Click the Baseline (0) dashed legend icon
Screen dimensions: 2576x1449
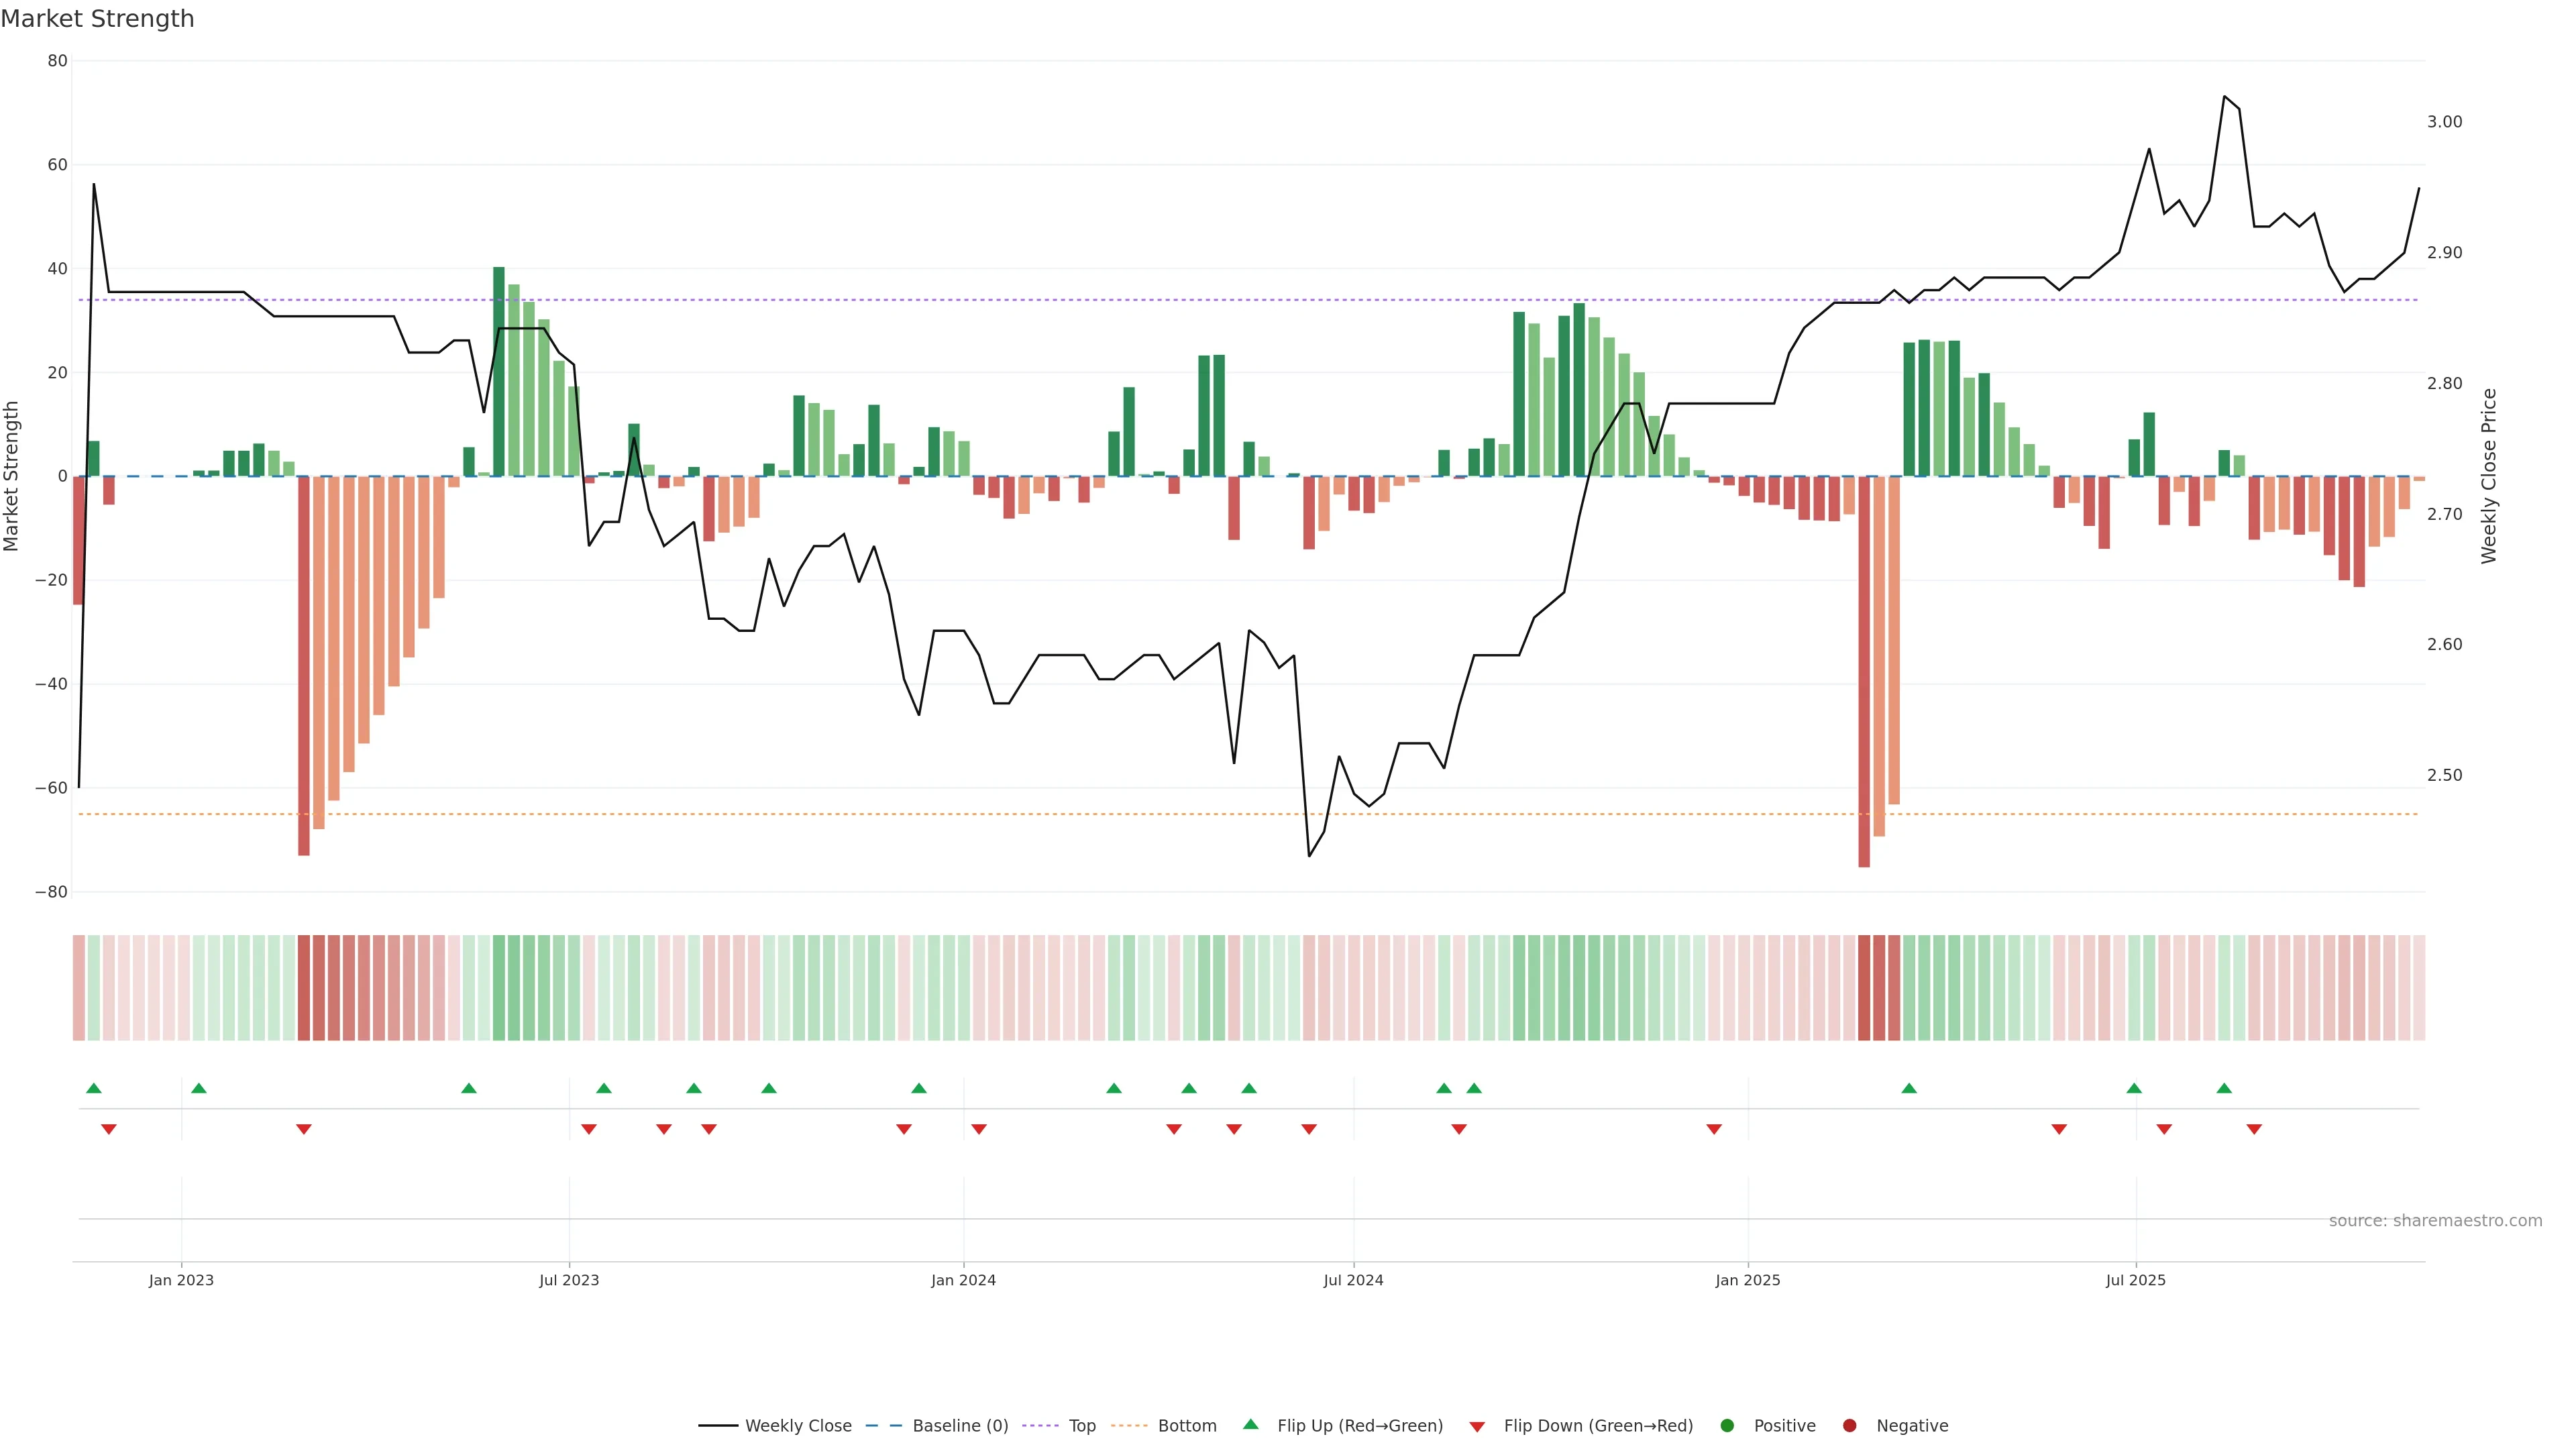(x=883, y=1426)
